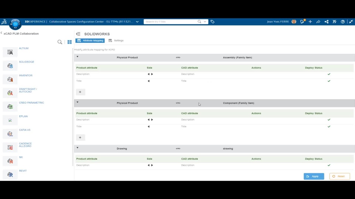Click deploy status checkmark for Component Title

pos(329,126)
